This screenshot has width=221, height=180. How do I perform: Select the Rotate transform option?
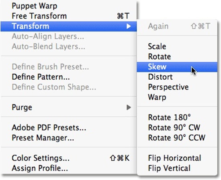(177, 57)
